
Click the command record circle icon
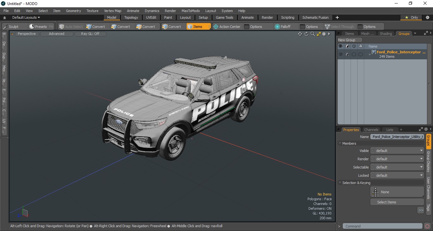(427, 226)
